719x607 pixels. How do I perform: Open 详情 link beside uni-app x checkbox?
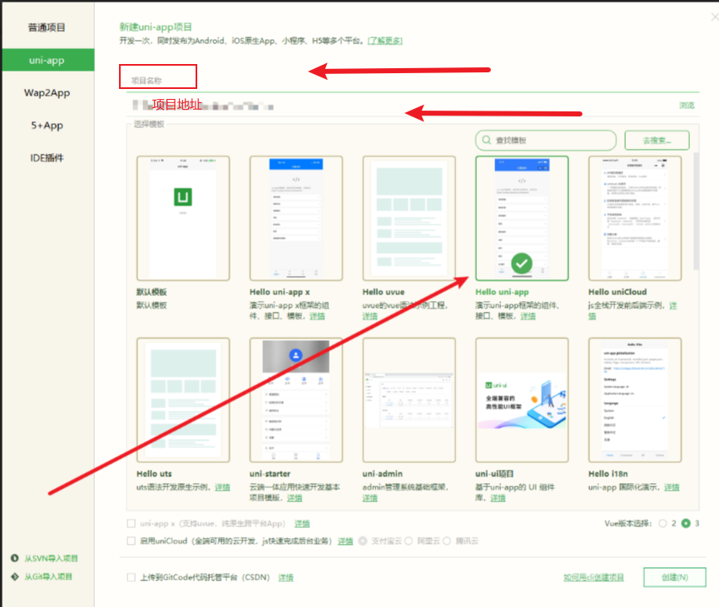point(302,524)
